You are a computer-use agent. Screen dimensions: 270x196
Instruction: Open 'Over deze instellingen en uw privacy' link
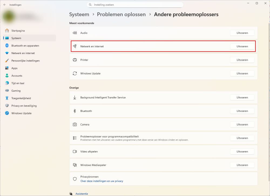pyautogui.click(x=102, y=181)
